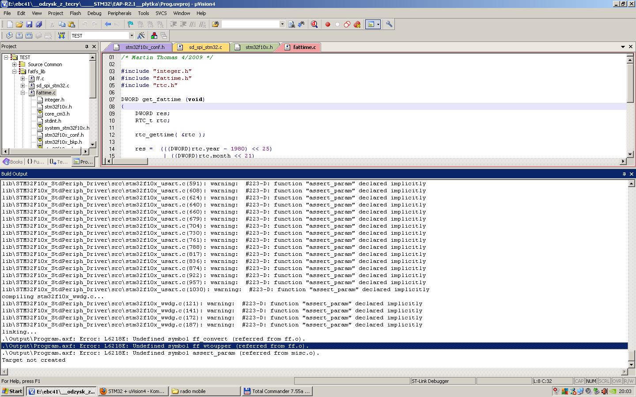The image size is (636, 397).
Task: Open the target selection dropdown showing TEST
Action: [x=131, y=35]
